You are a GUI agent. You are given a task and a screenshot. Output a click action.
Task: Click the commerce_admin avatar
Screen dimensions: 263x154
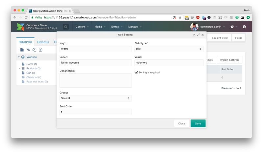[194, 27]
